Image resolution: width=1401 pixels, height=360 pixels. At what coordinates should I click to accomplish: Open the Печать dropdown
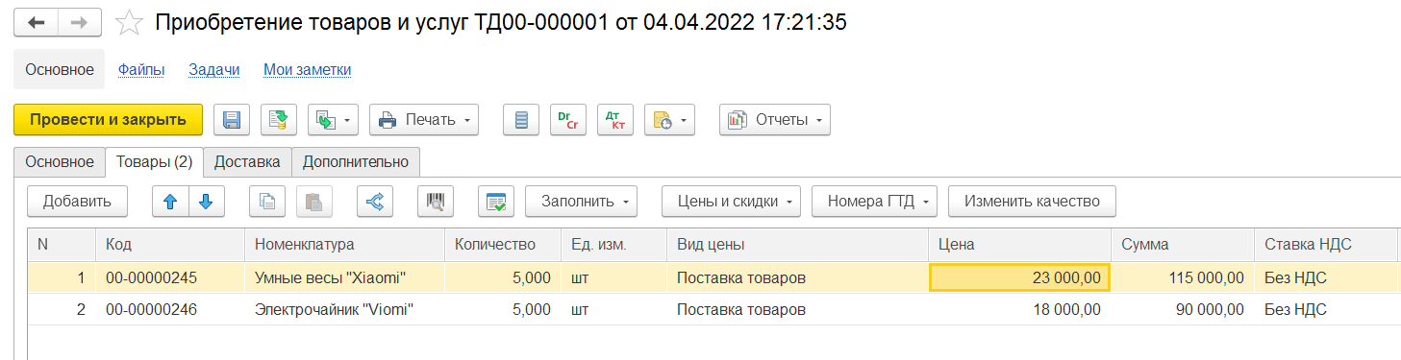coord(424,120)
